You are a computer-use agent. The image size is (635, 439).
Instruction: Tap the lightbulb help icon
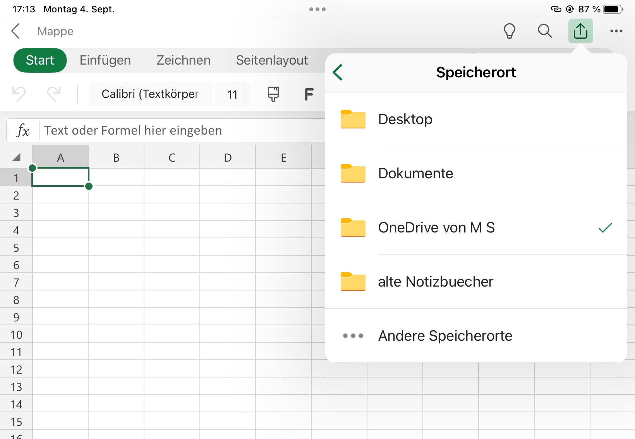(509, 31)
